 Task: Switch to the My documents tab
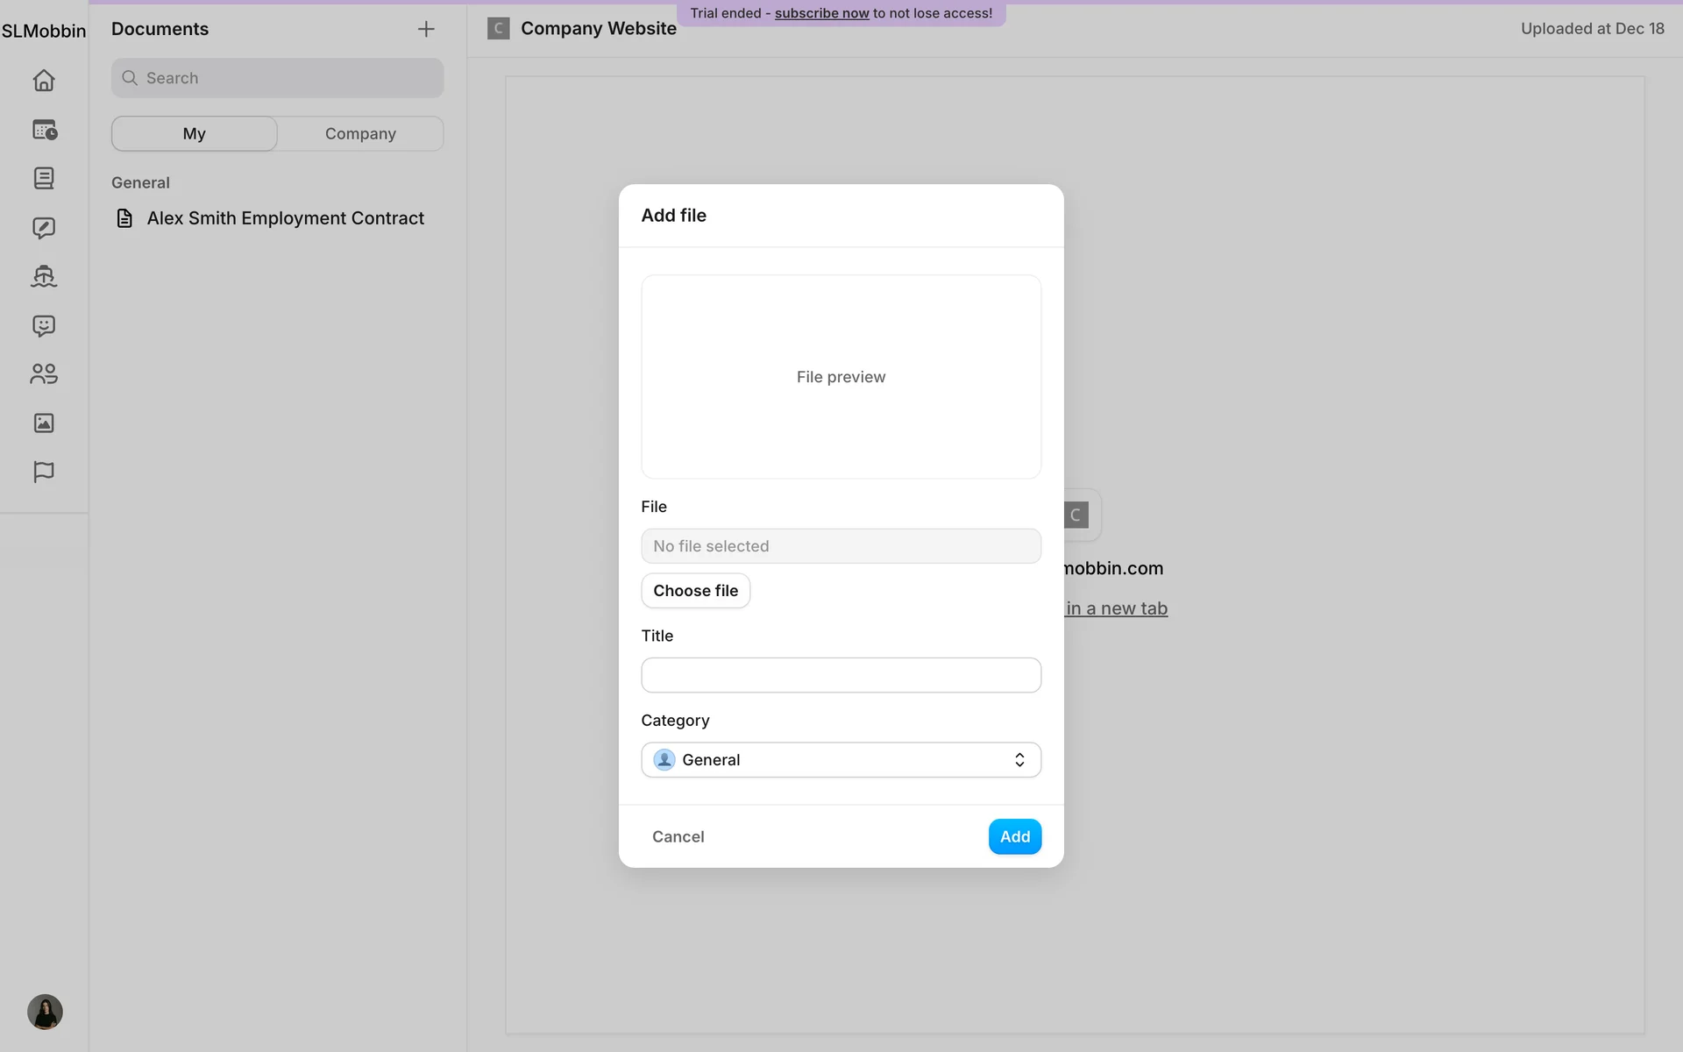tap(195, 133)
